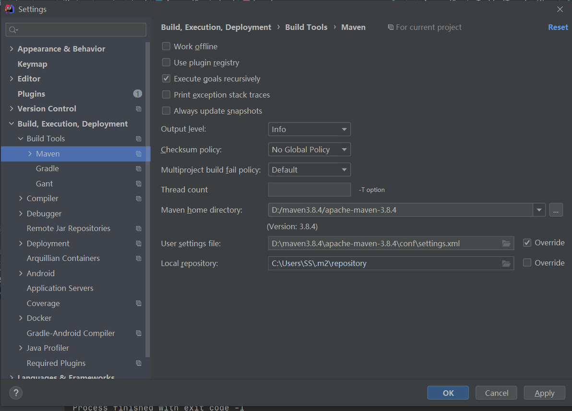Click the settings tree vertical scrollbar
The height and width of the screenshot is (411, 572).
point(148,199)
